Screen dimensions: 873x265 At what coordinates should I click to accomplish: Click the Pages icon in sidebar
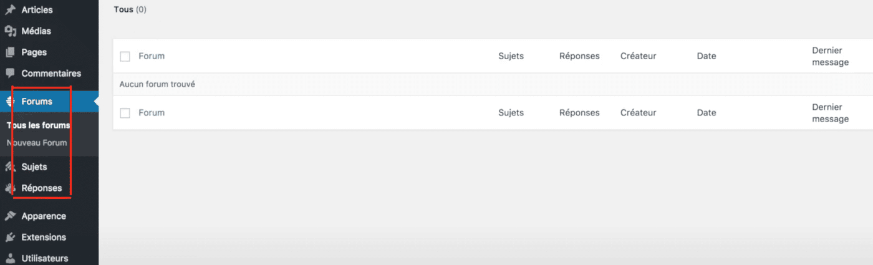click(x=10, y=52)
